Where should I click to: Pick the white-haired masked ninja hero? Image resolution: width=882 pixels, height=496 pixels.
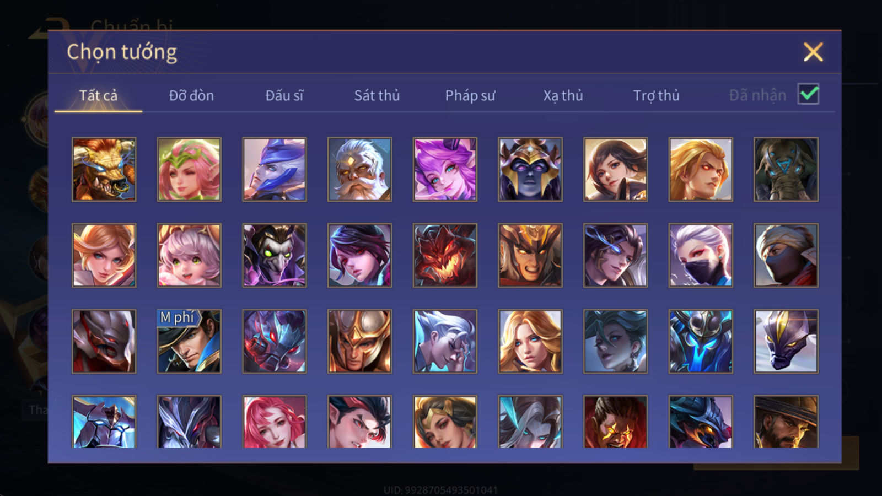(701, 255)
